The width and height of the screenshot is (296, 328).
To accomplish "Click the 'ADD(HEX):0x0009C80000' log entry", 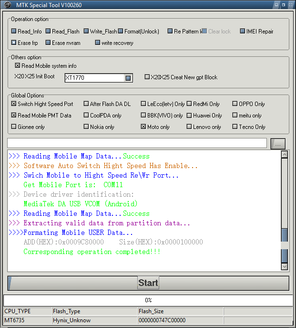I will pyautogui.click(x=64, y=242).
